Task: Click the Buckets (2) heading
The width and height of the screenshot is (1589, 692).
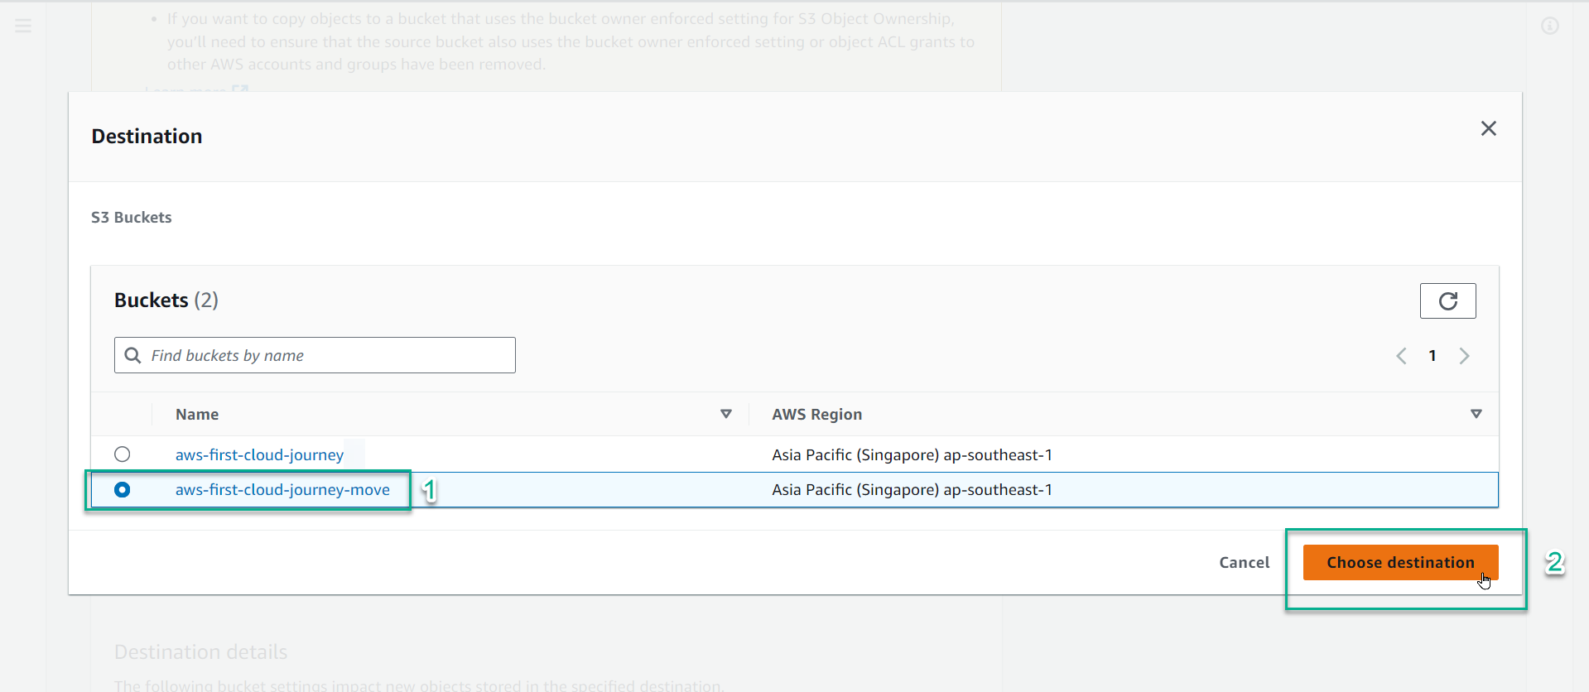Action: [166, 300]
